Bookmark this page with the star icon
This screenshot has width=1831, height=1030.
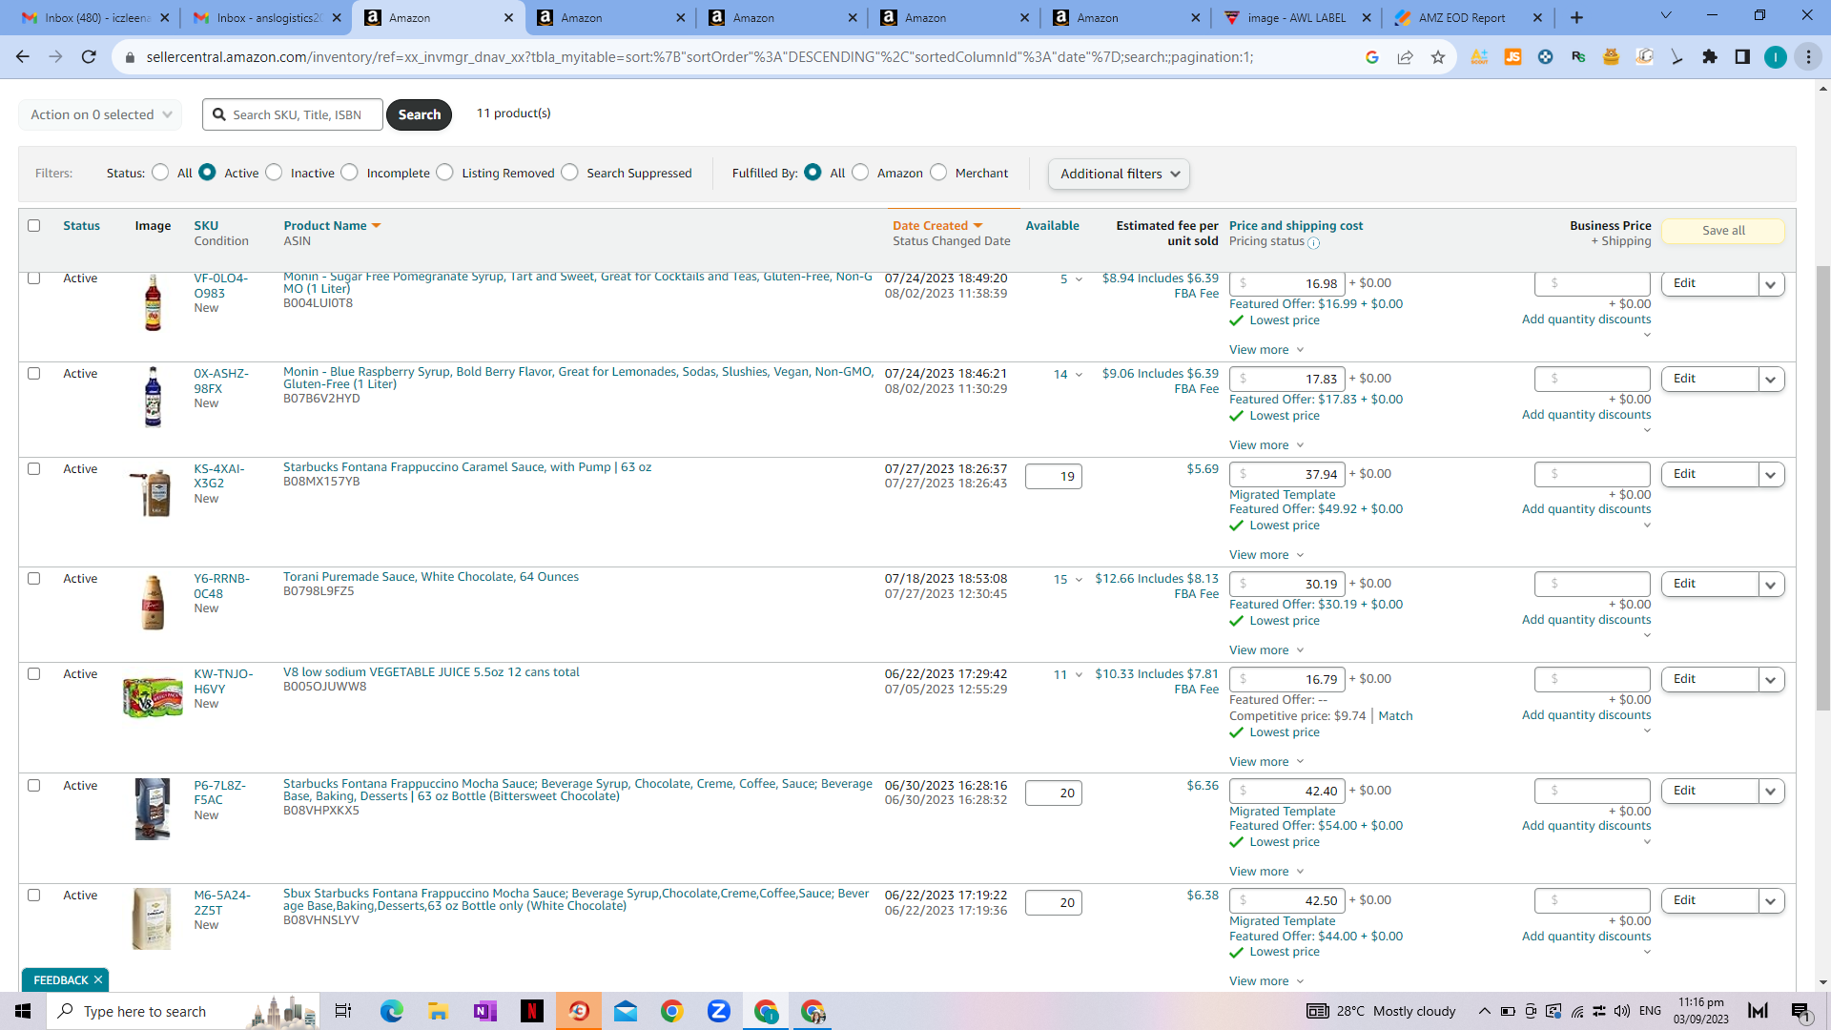1438,57
